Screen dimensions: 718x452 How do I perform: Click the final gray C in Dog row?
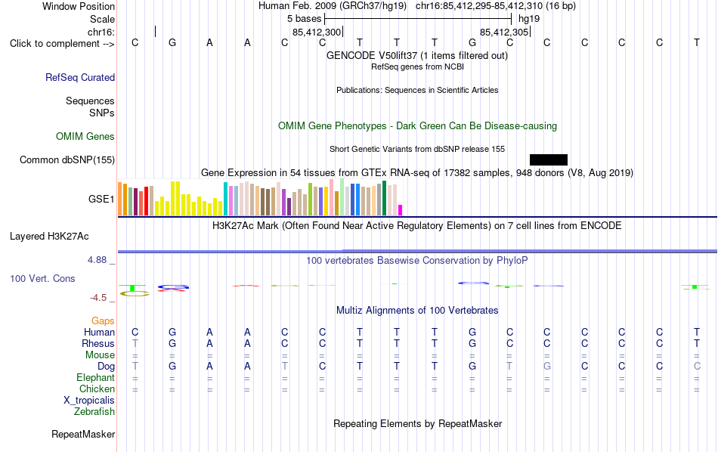697,367
